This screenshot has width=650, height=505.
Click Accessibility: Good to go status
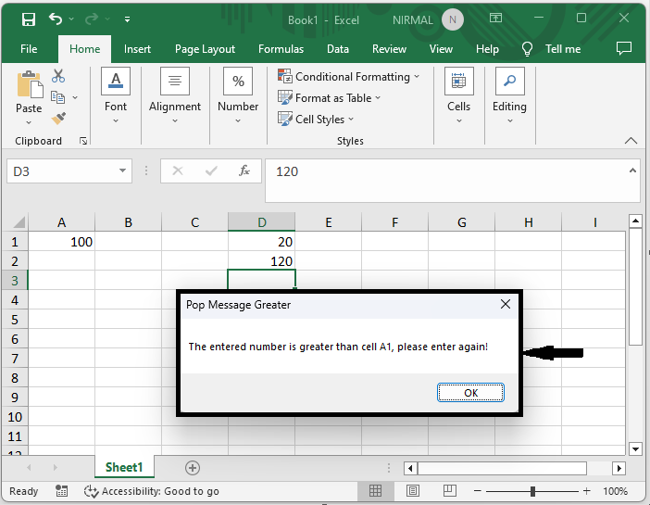(x=151, y=491)
